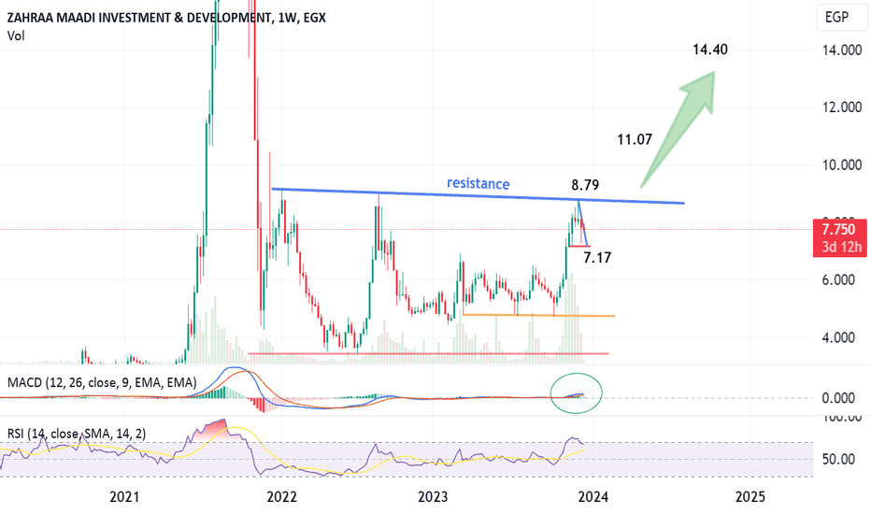871x514 pixels.
Task: Click the 3d 12h countdown label
Action: 841,248
